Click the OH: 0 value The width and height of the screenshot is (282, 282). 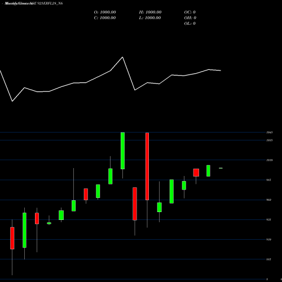(x=190, y=18)
